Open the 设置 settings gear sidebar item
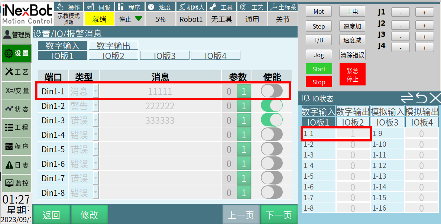This screenshot has height=224, width=441. tap(17, 53)
